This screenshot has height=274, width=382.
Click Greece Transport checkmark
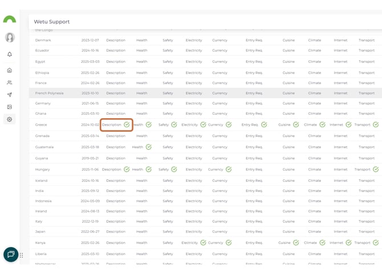(376, 124)
